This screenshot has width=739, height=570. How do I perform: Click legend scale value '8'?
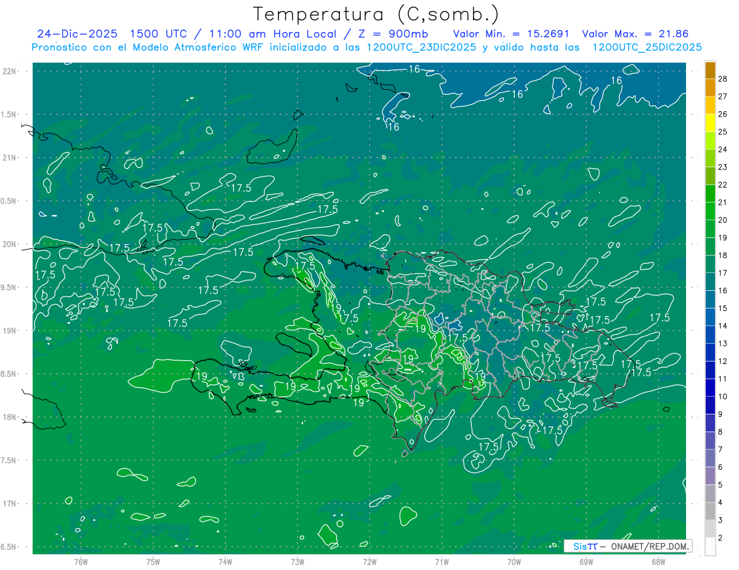coord(721,432)
